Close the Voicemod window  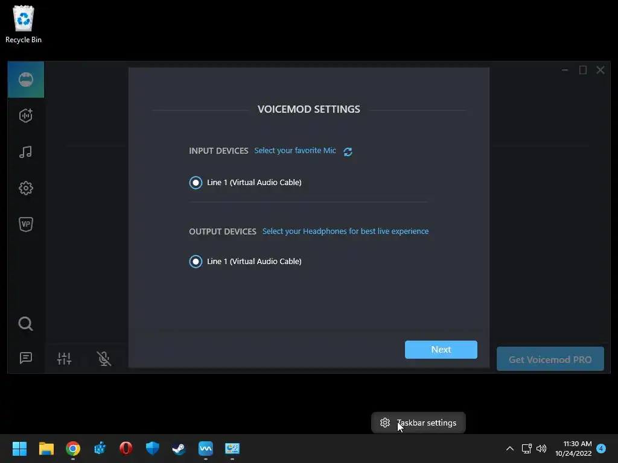click(600, 70)
